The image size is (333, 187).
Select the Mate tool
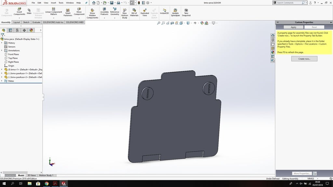click(29, 12)
